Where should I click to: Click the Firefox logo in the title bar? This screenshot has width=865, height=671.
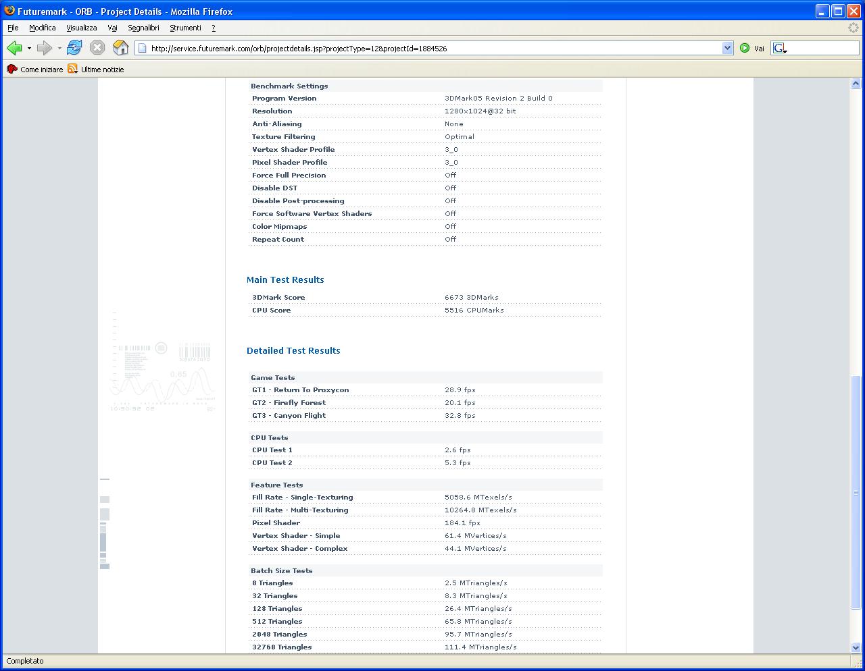click(9, 11)
